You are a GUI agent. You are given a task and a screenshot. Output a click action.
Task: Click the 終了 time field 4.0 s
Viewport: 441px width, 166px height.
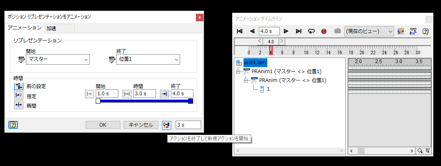182,94
